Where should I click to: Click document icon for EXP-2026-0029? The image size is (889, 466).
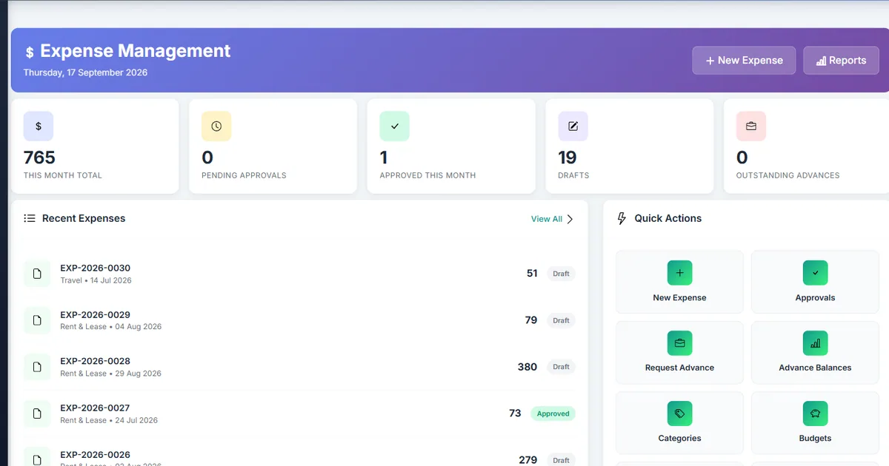coord(37,320)
